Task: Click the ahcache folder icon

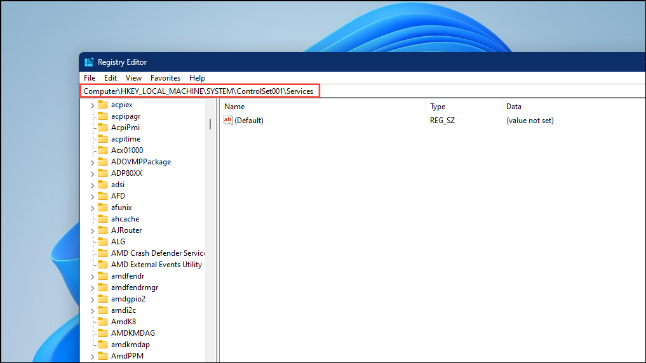Action: point(103,218)
